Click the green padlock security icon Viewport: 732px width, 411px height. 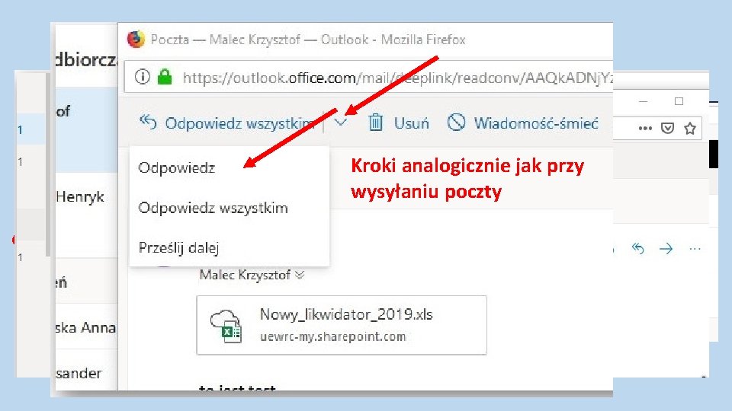(165, 76)
